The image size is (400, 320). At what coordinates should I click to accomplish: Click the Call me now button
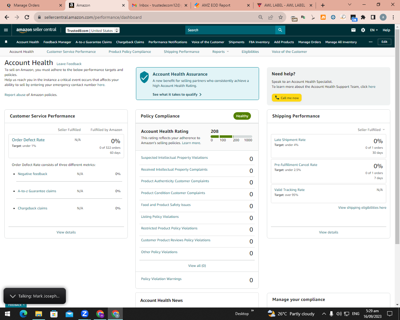[287, 98]
